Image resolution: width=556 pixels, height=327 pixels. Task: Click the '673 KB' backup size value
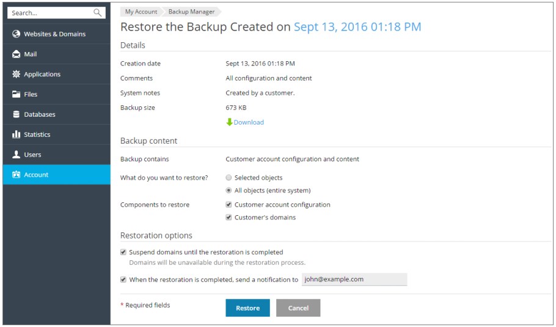coord(236,108)
